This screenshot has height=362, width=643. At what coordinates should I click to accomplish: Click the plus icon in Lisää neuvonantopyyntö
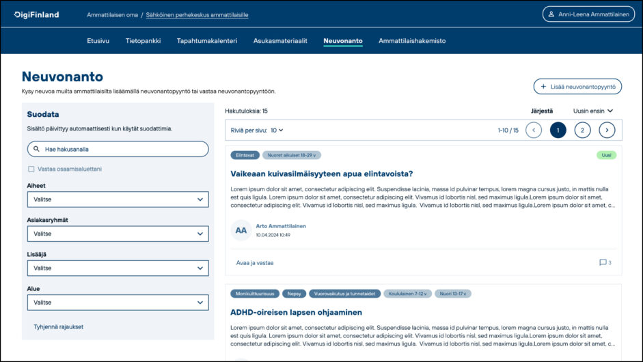[x=543, y=87]
